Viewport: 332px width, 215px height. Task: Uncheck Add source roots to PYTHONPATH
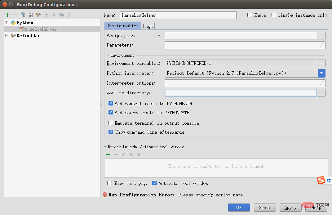[111, 112]
